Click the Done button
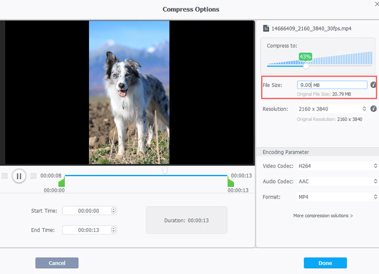The width and height of the screenshot is (379, 274). pyautogui.click(x=325, y=263)
